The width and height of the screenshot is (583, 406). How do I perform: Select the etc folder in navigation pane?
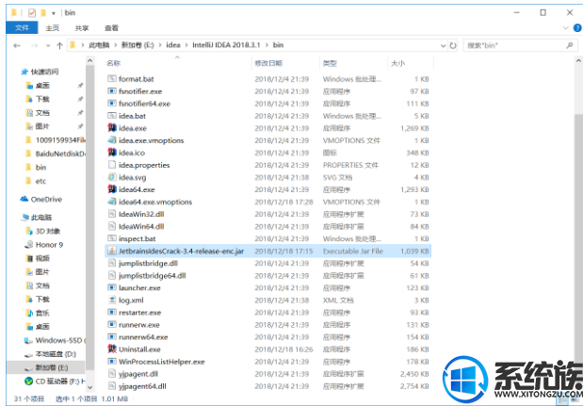point(40,181)
